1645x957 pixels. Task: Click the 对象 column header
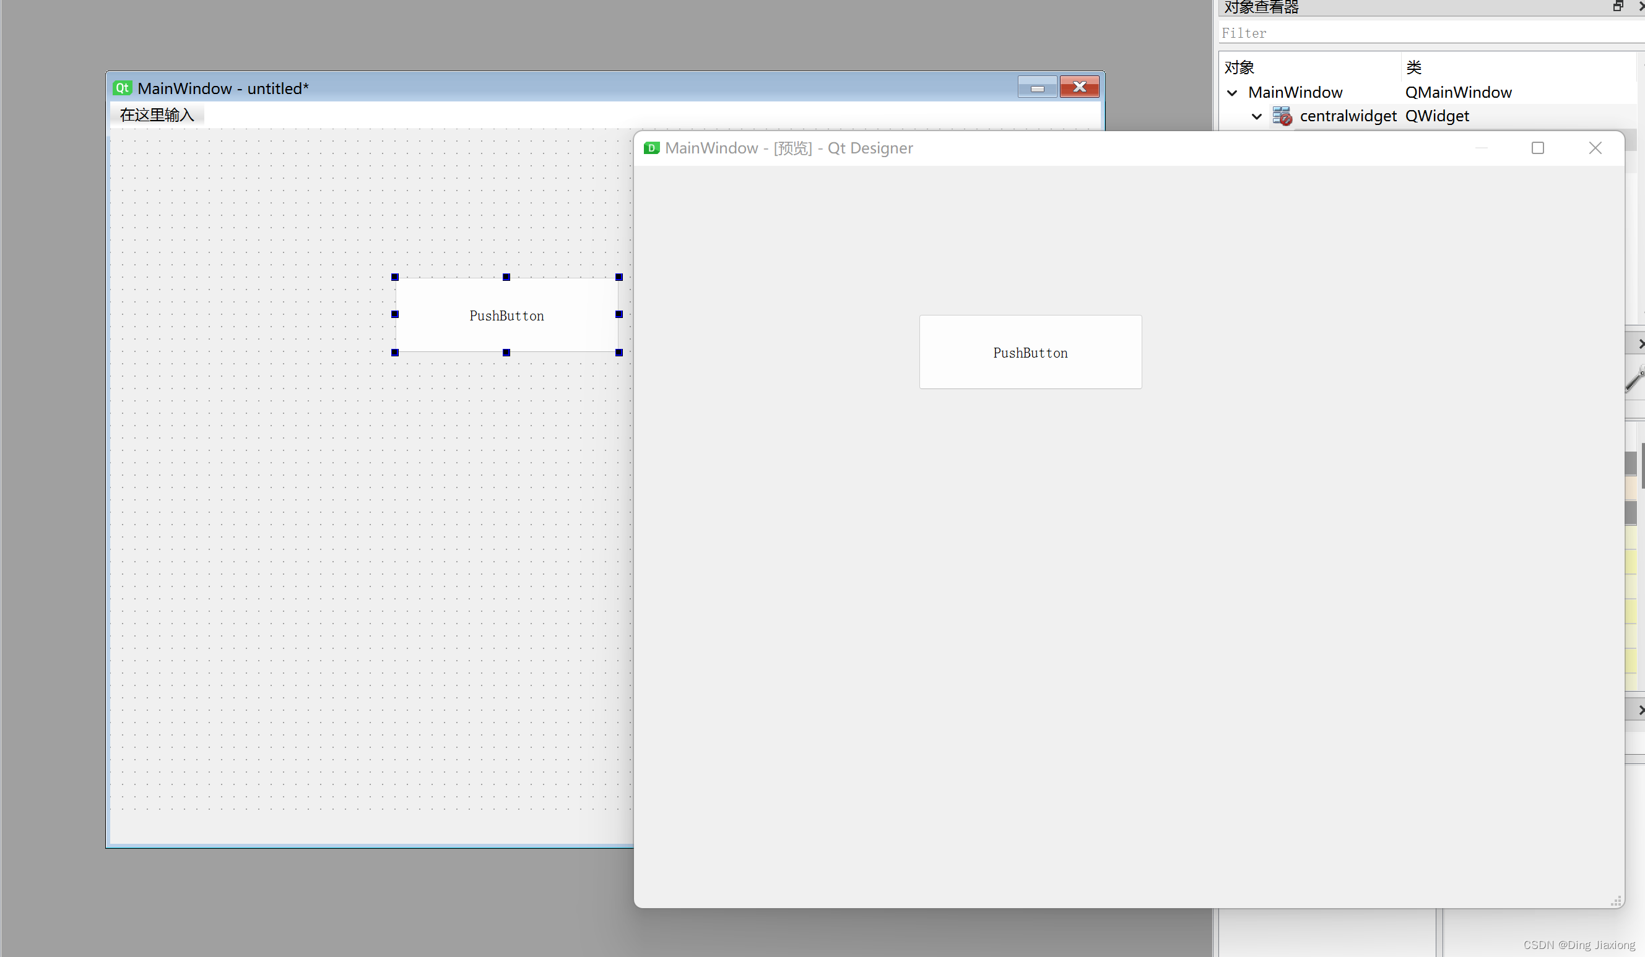coord(1239,67)
